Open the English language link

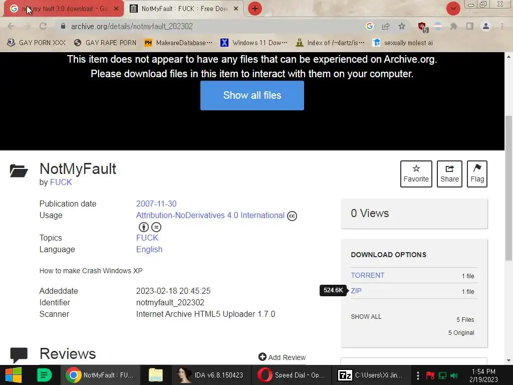click(149, 250)
